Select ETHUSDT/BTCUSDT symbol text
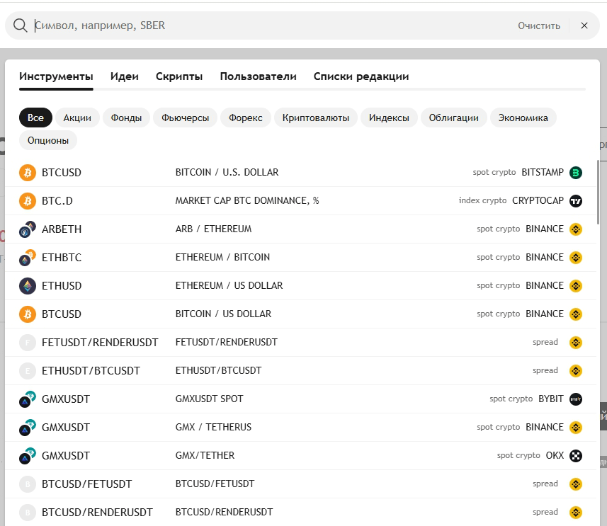This screenshot has width=607, height=526. [x=91, y=371]
